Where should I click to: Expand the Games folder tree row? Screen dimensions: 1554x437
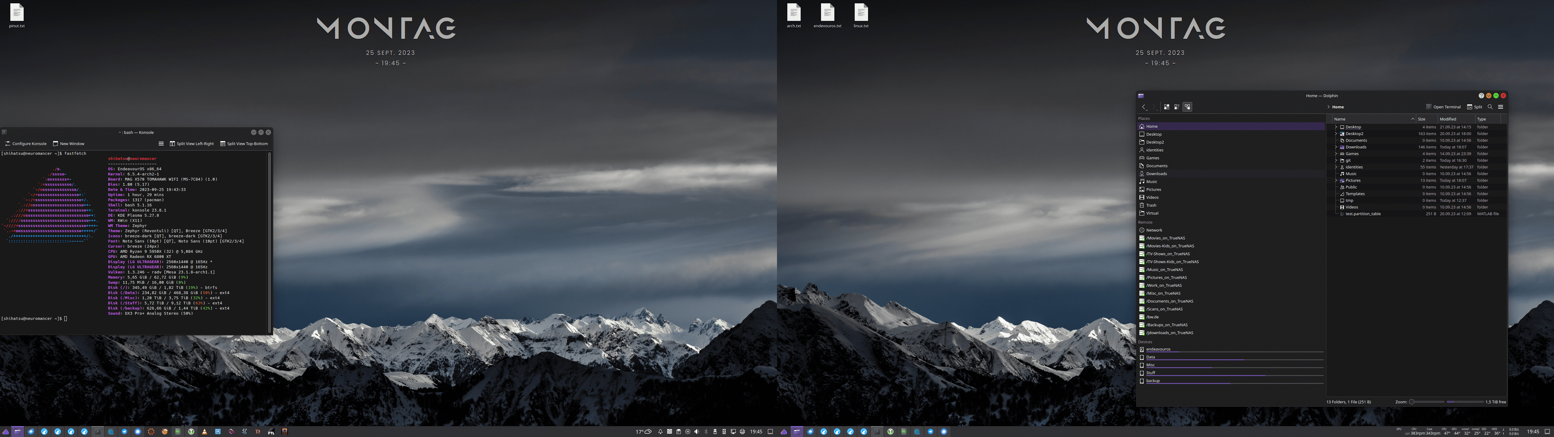1335,153
